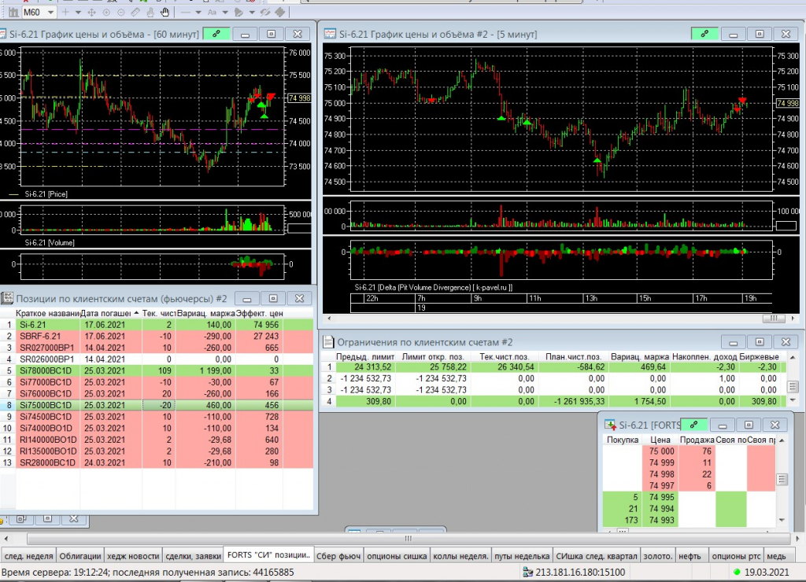Toggle the link anchor on the Si-6.21 order book window

click(693, 425)
